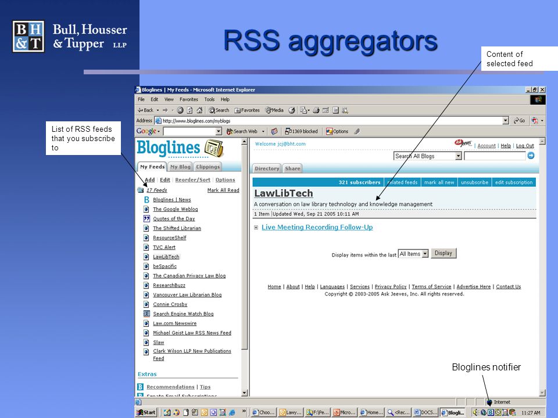Screen dimensions: 558x418
Task: Open the Windows Start button
Action: pyautogui.click(x=146, y=412)
